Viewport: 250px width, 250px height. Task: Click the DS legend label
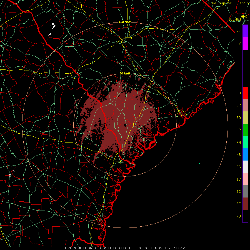click(239, 167)
